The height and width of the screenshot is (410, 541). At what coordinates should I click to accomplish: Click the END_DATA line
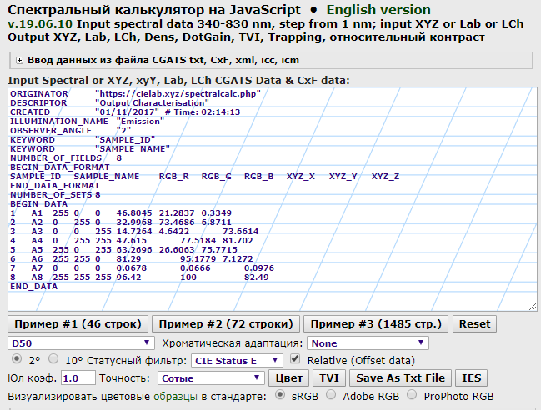coord(33,286)
